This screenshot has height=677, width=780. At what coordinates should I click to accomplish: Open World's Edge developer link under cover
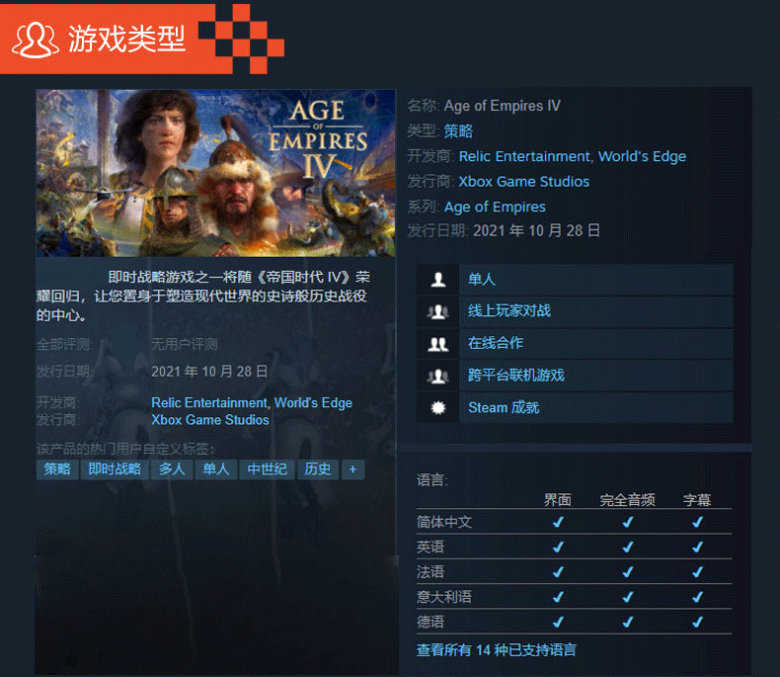[x=313, y=402]
